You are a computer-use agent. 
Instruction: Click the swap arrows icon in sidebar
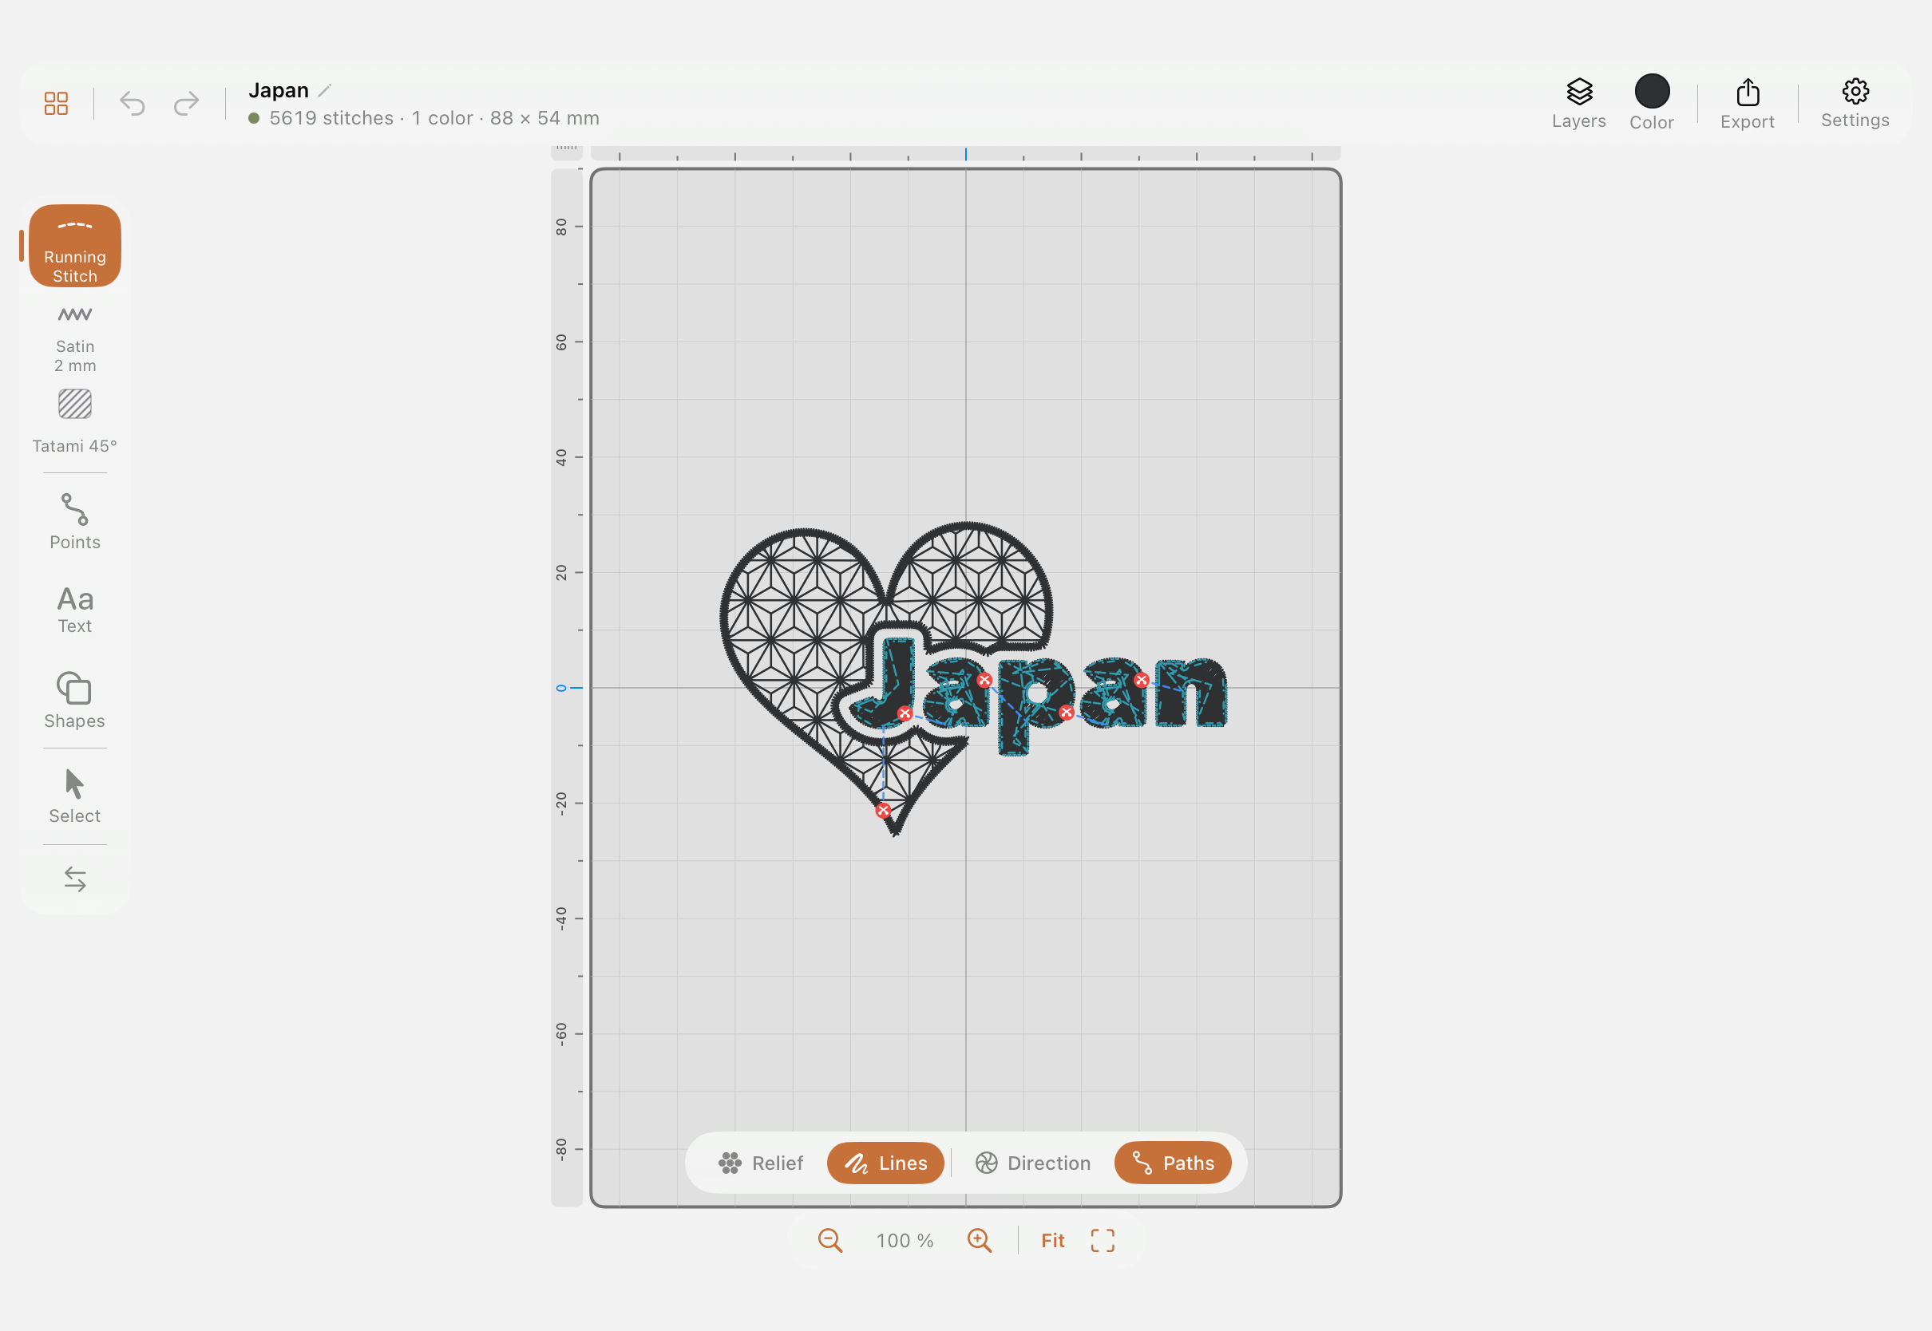click(75, 879)
